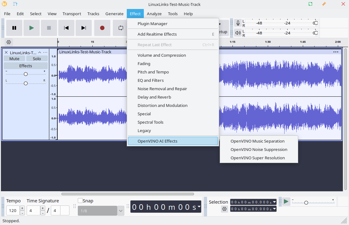
Task: Open the File menu
Action: 7,14
